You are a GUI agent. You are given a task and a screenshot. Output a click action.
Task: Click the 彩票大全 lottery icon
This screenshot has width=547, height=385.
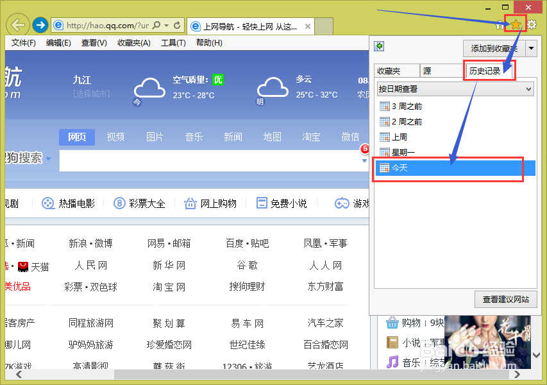click(119, 203)
